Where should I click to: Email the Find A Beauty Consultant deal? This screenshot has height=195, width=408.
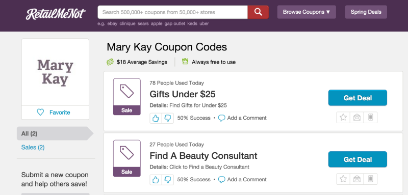pyautogui.click(x=356, y=179)
